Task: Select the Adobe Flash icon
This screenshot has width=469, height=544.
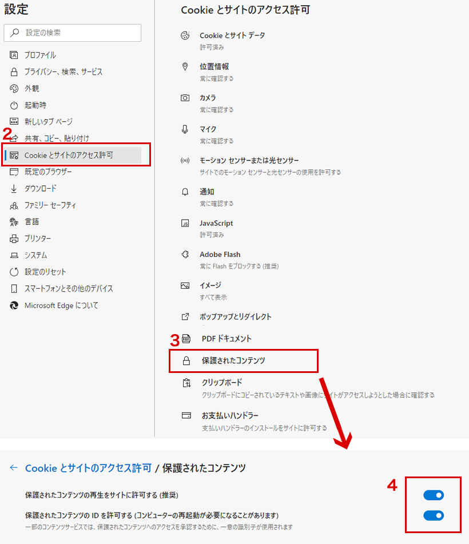Action: (x=185, y=255)
